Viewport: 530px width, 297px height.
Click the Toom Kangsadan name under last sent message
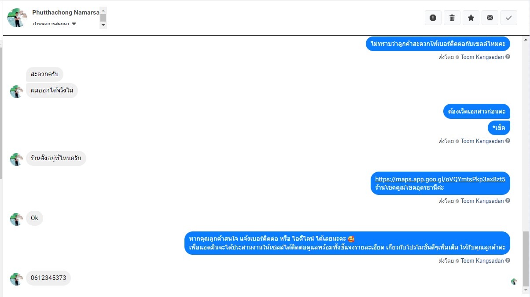tap(482, 260)
